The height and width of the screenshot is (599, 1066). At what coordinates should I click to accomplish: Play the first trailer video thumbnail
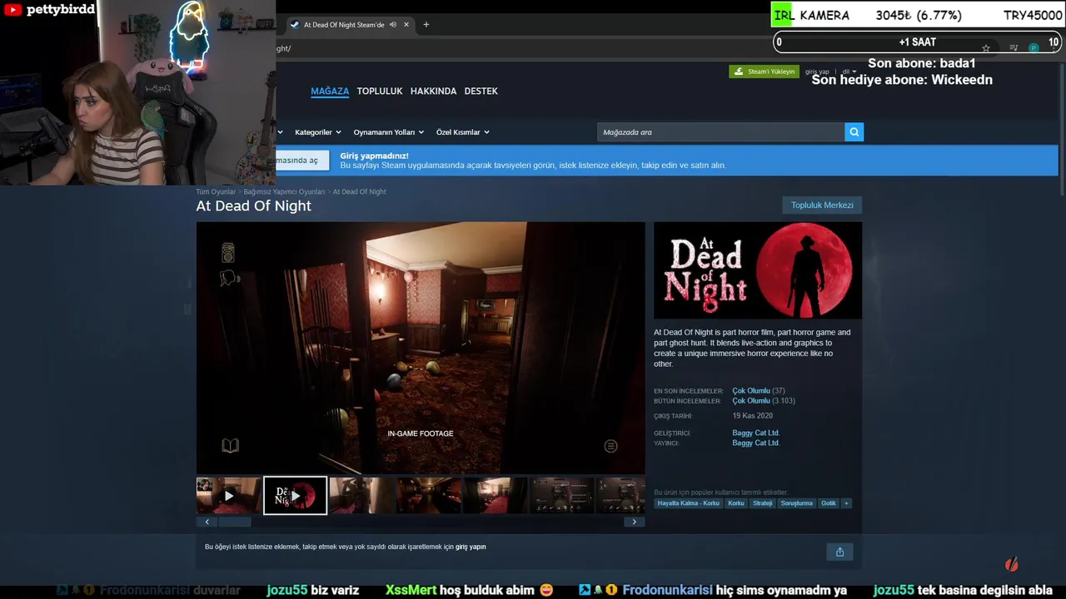tap(229, 496)
